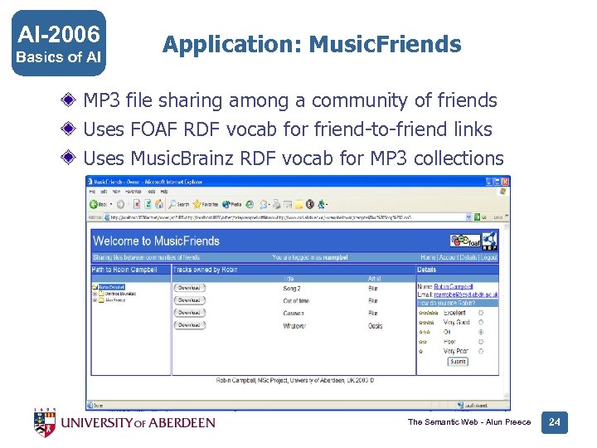Click the browser's vertical scrollbar

click(x=507, y=312)
